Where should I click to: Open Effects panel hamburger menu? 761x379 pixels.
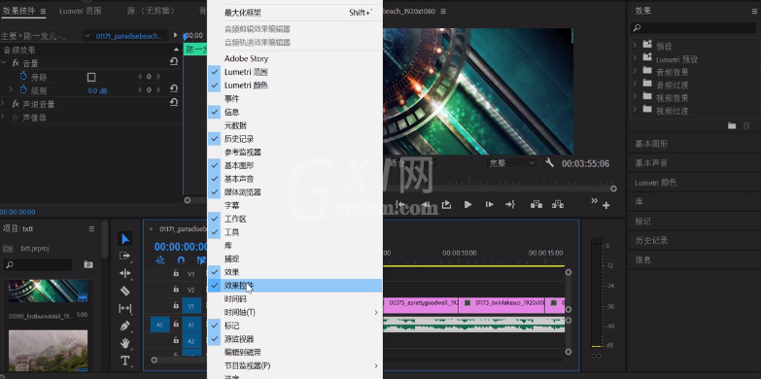(754, 11)
